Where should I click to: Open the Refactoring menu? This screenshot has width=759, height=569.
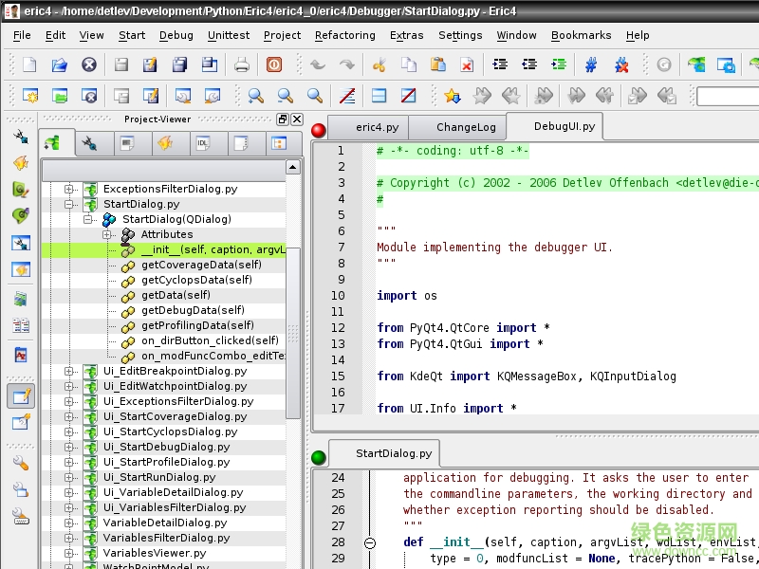(x=344, y=35)
